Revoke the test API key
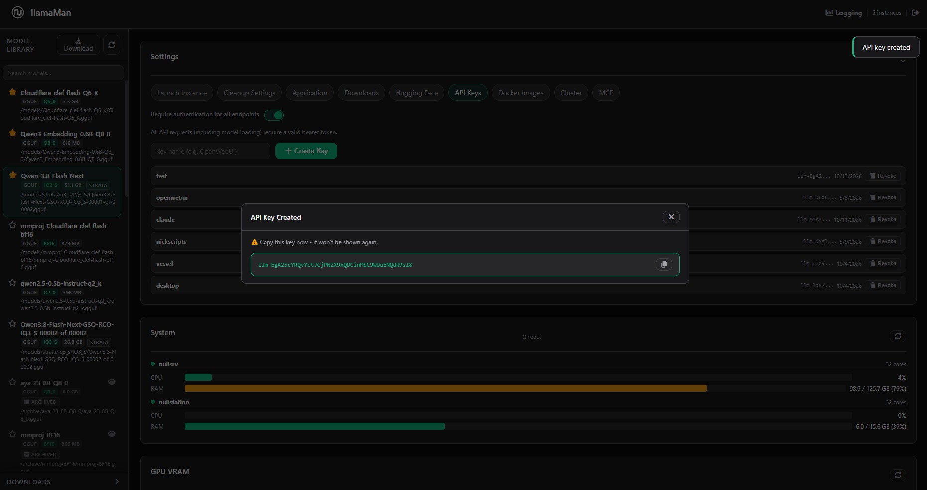927x490 pixels. (883, 176)
